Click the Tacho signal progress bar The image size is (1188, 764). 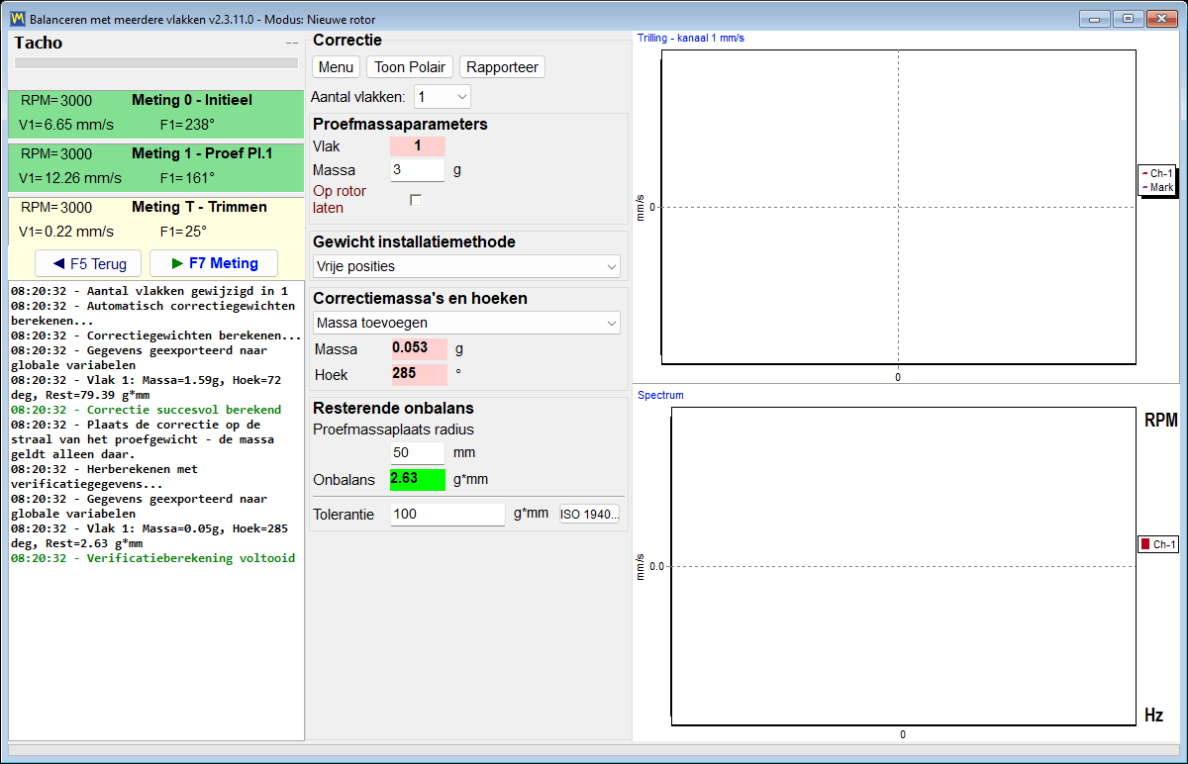coord(156,62)
